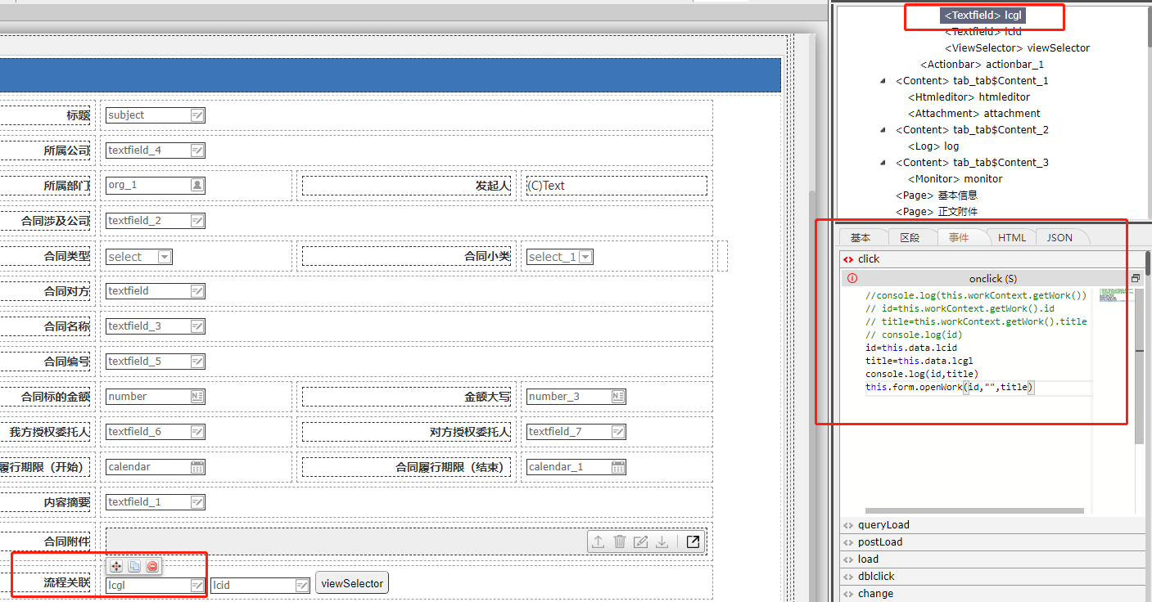Collapse the tab_tab$Content_1 tree node
Image resolution: width=1152 pixels, height=602 pixels.
coord(883,81)
